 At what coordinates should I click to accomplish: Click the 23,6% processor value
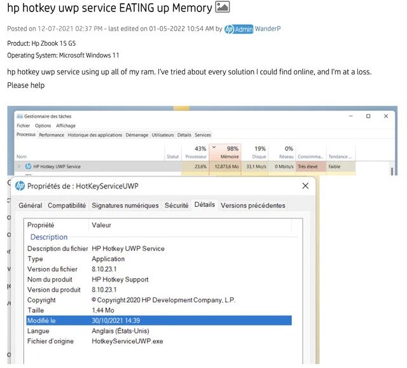point(201,167)
